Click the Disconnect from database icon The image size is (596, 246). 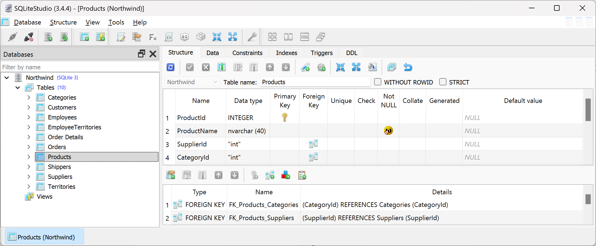(29, 37)
